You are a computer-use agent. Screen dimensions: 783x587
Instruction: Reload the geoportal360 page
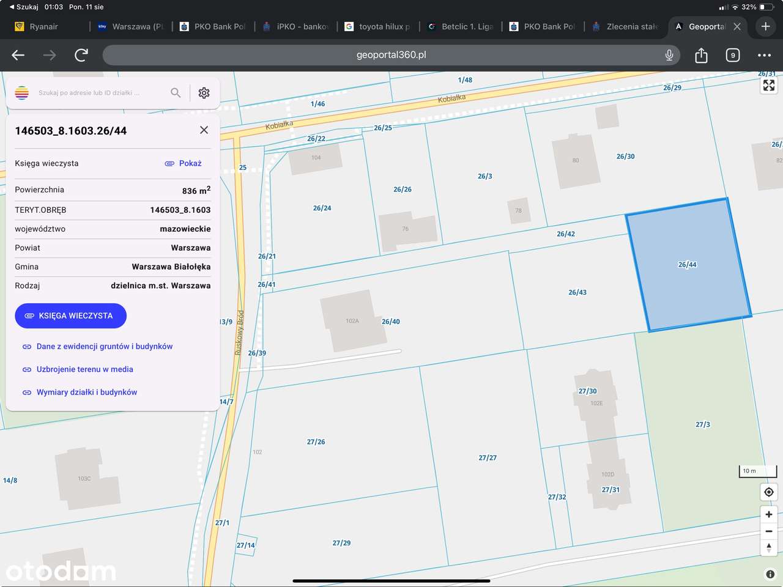[x=81, y=56]
